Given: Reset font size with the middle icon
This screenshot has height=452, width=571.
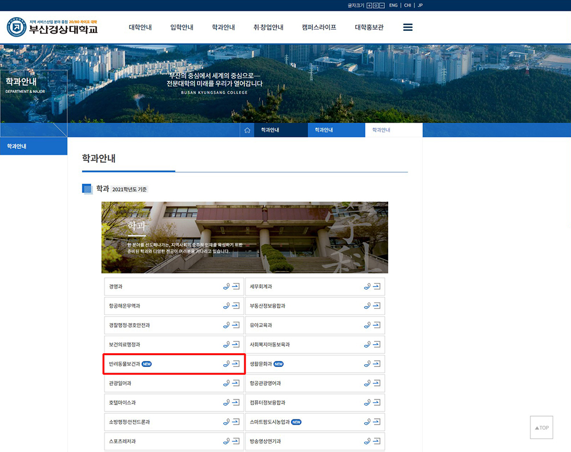Looking at the screenshot, I should click(376, 6).
